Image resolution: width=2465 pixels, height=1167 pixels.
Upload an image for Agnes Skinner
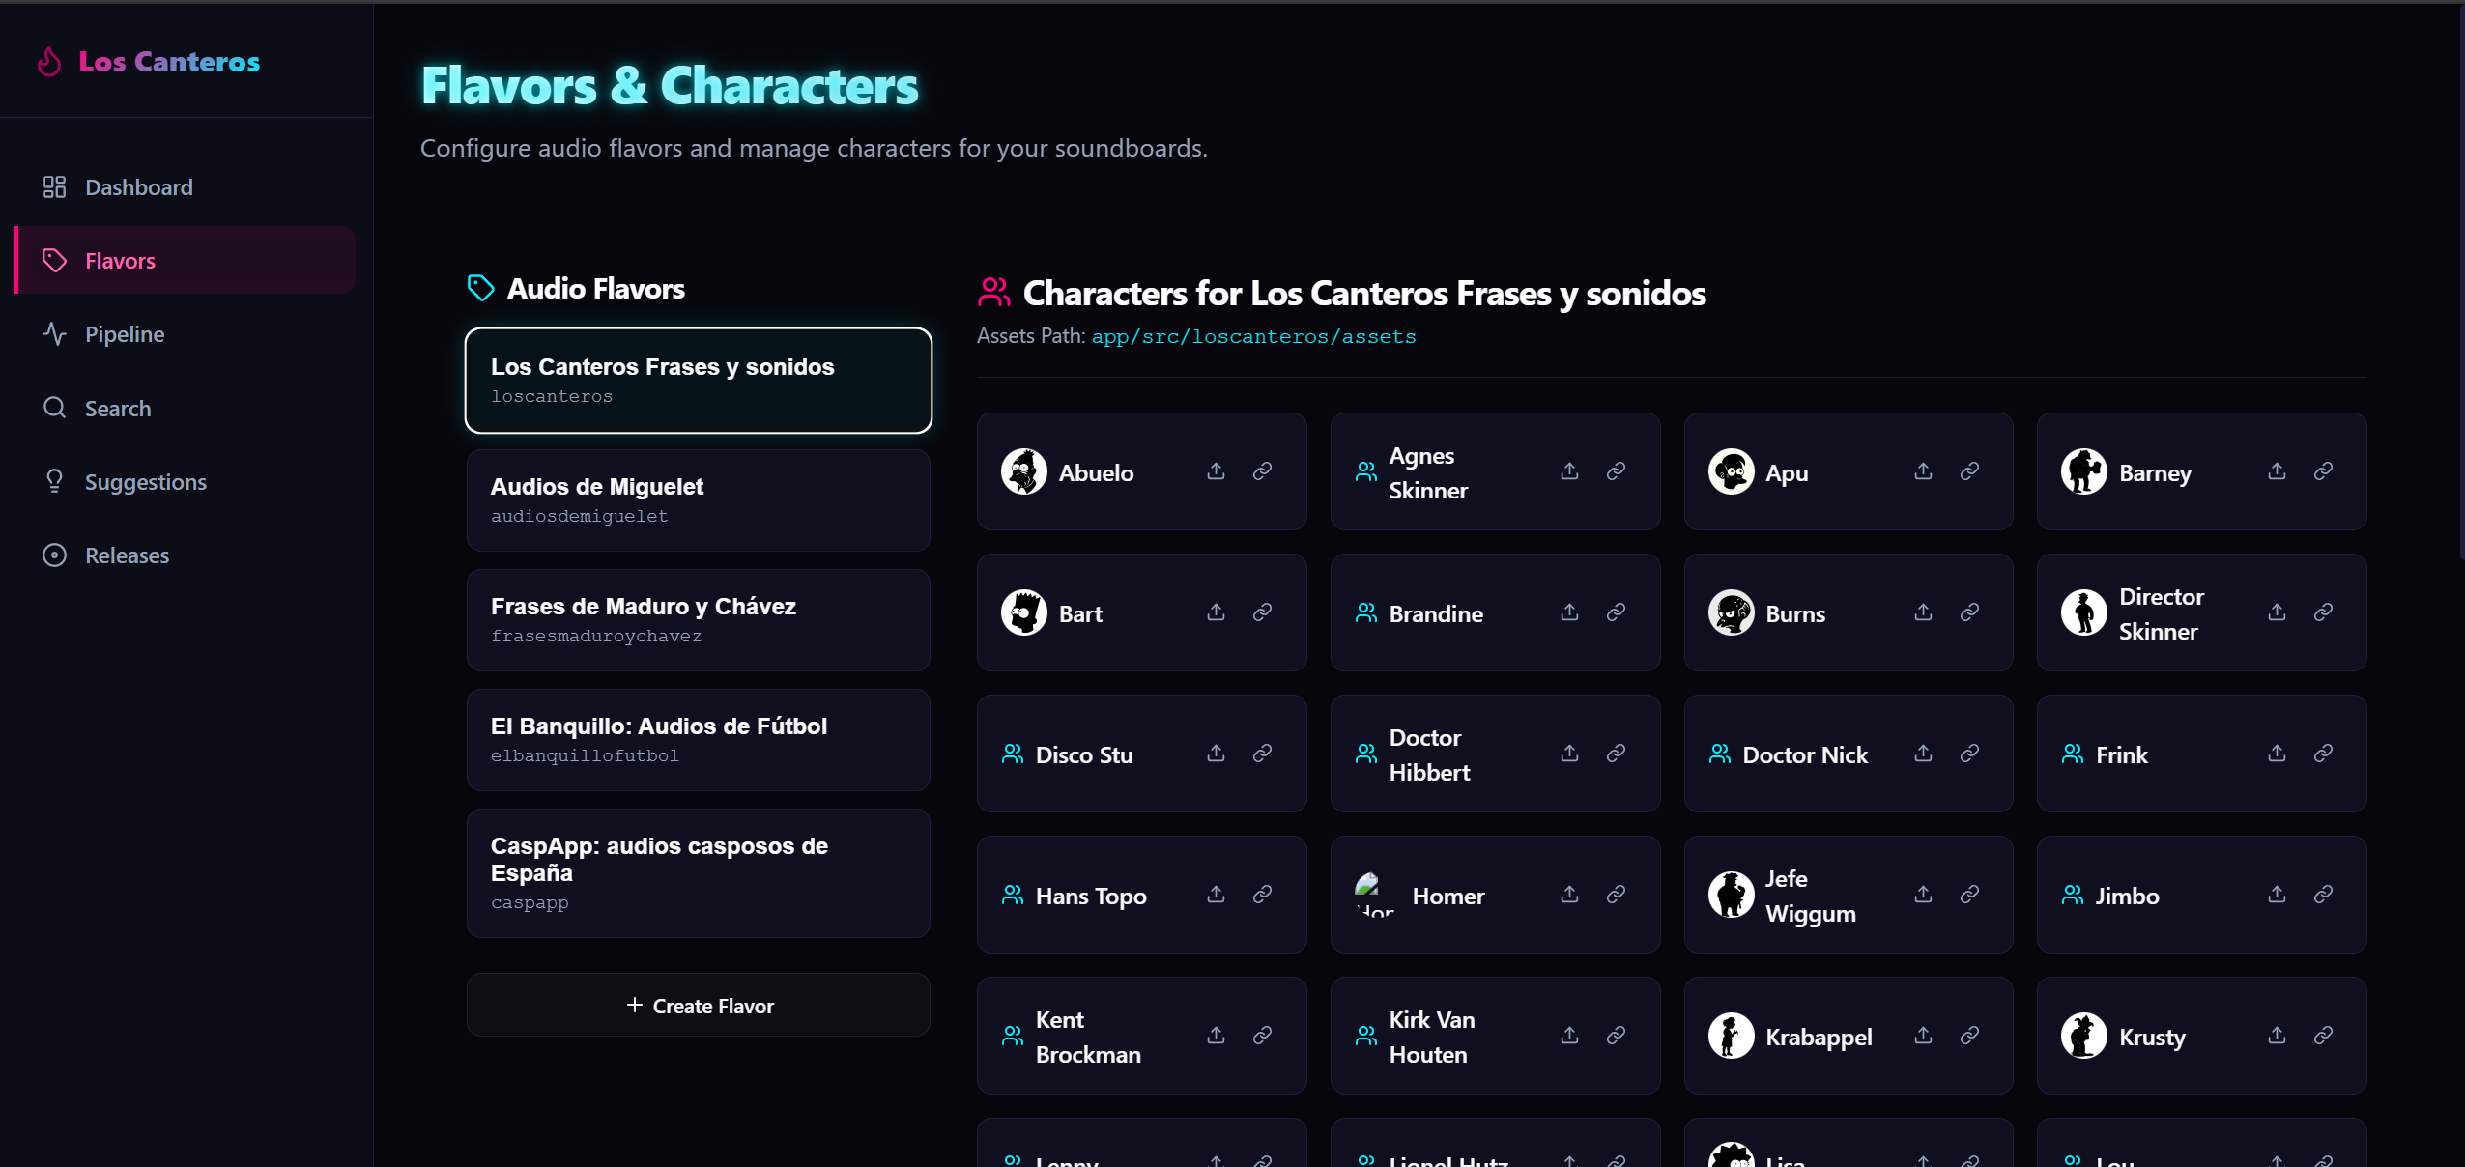click(1569, 470)
